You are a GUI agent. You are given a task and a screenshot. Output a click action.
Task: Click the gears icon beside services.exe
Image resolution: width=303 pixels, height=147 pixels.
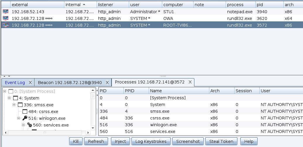pos(30,125)
